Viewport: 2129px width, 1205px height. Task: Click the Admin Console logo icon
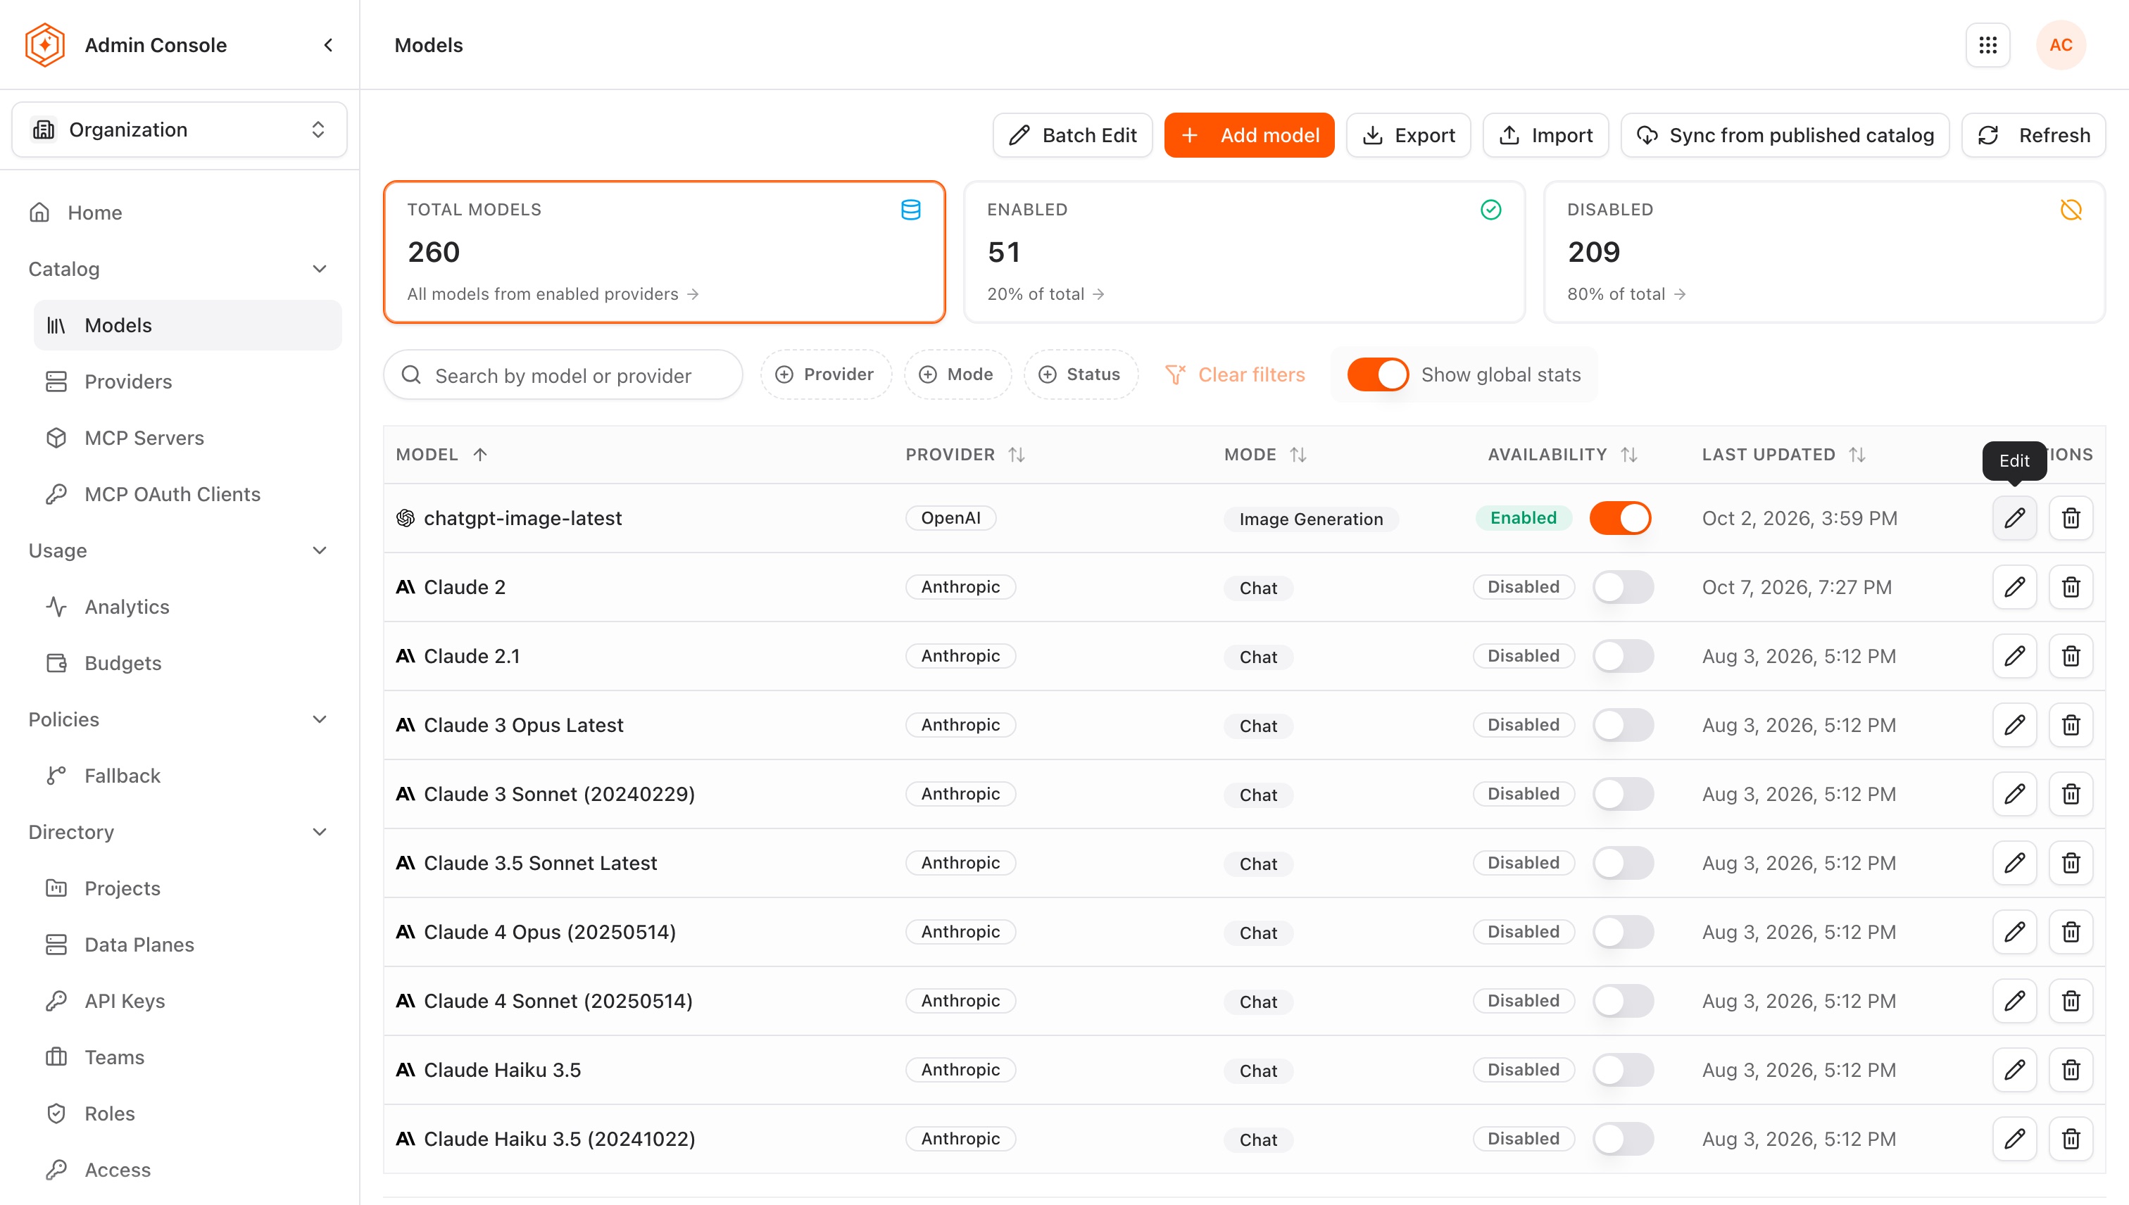[x=44, y=44]
